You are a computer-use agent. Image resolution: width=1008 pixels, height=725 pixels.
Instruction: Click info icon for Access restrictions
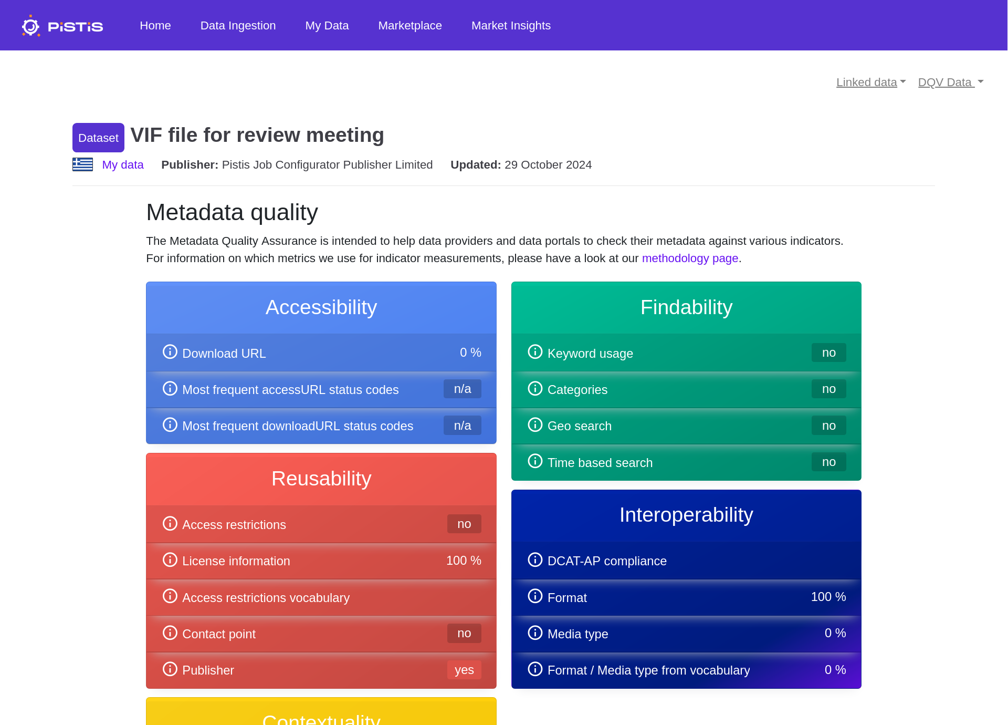pos(170,523)
